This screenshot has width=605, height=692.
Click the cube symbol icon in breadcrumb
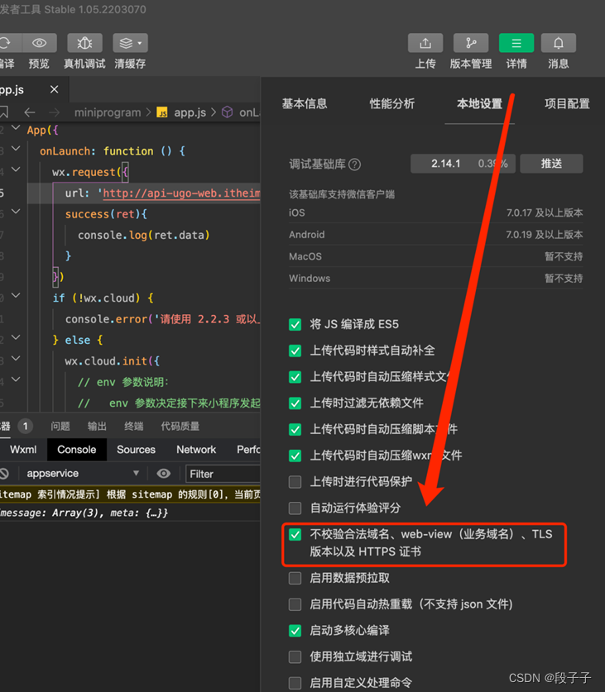(227, 112)
